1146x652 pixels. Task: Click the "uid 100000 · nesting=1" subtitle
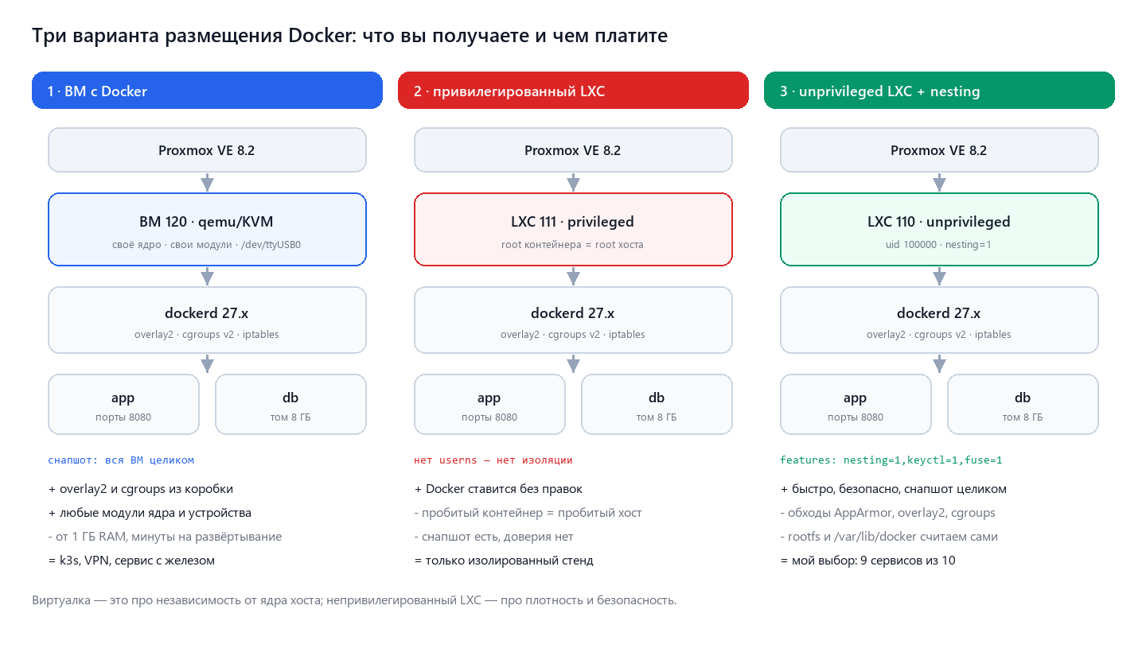pyautogui.click(x=939, y=245)
